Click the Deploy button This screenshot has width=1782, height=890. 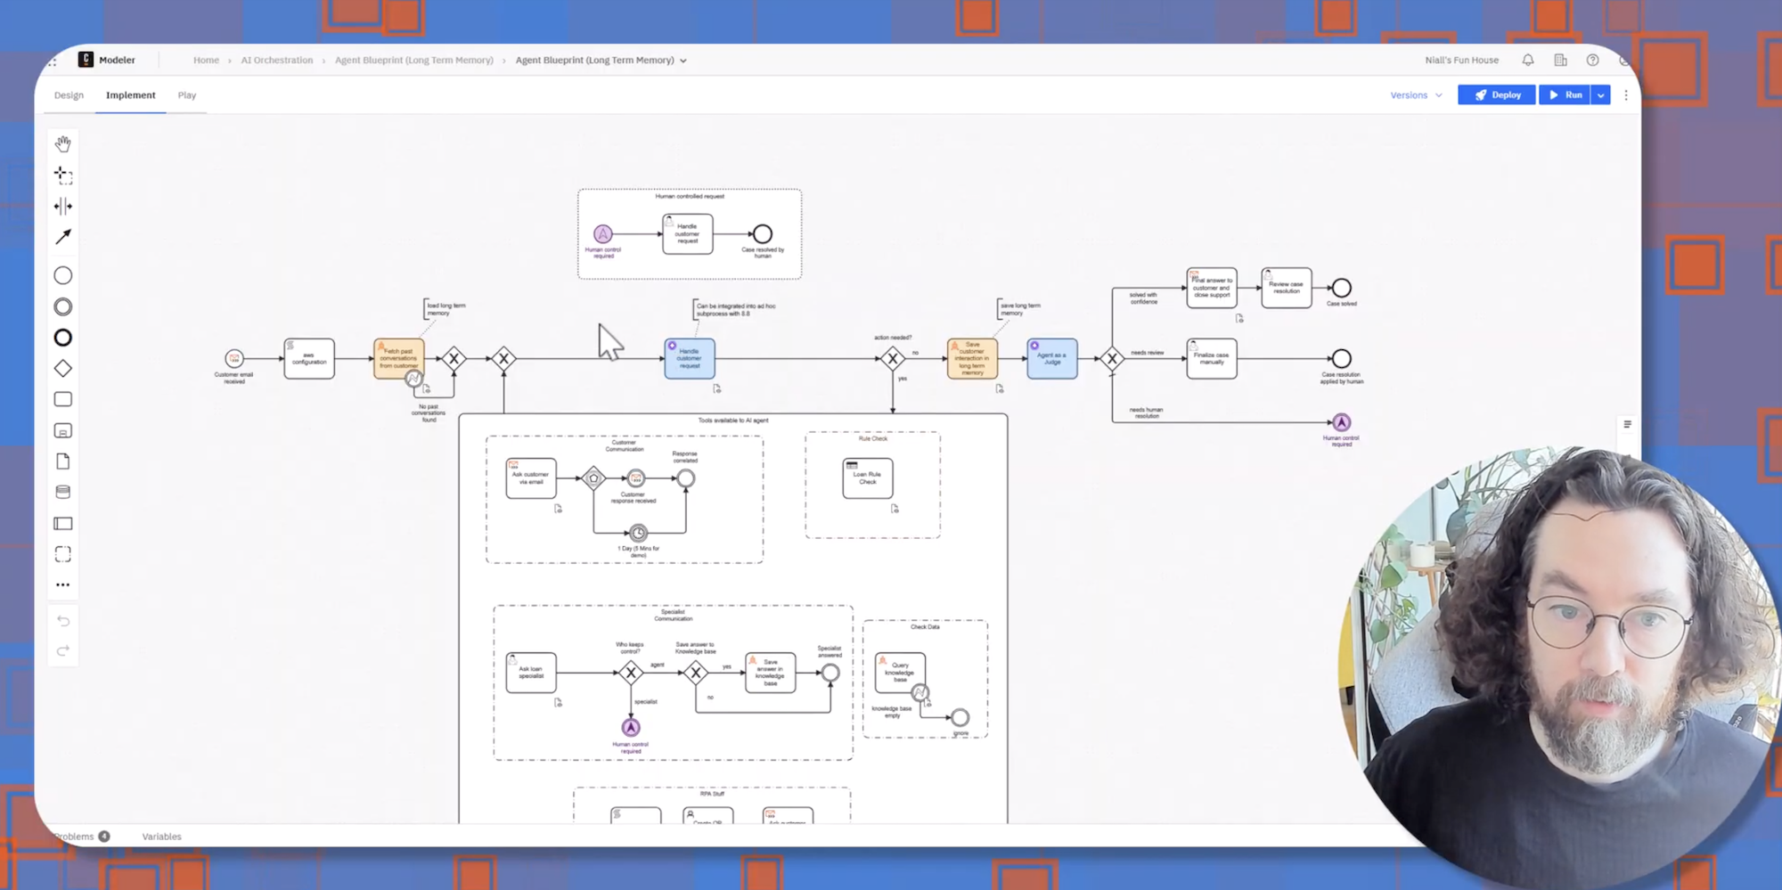pyautogui.click(x=1497, y=95)
